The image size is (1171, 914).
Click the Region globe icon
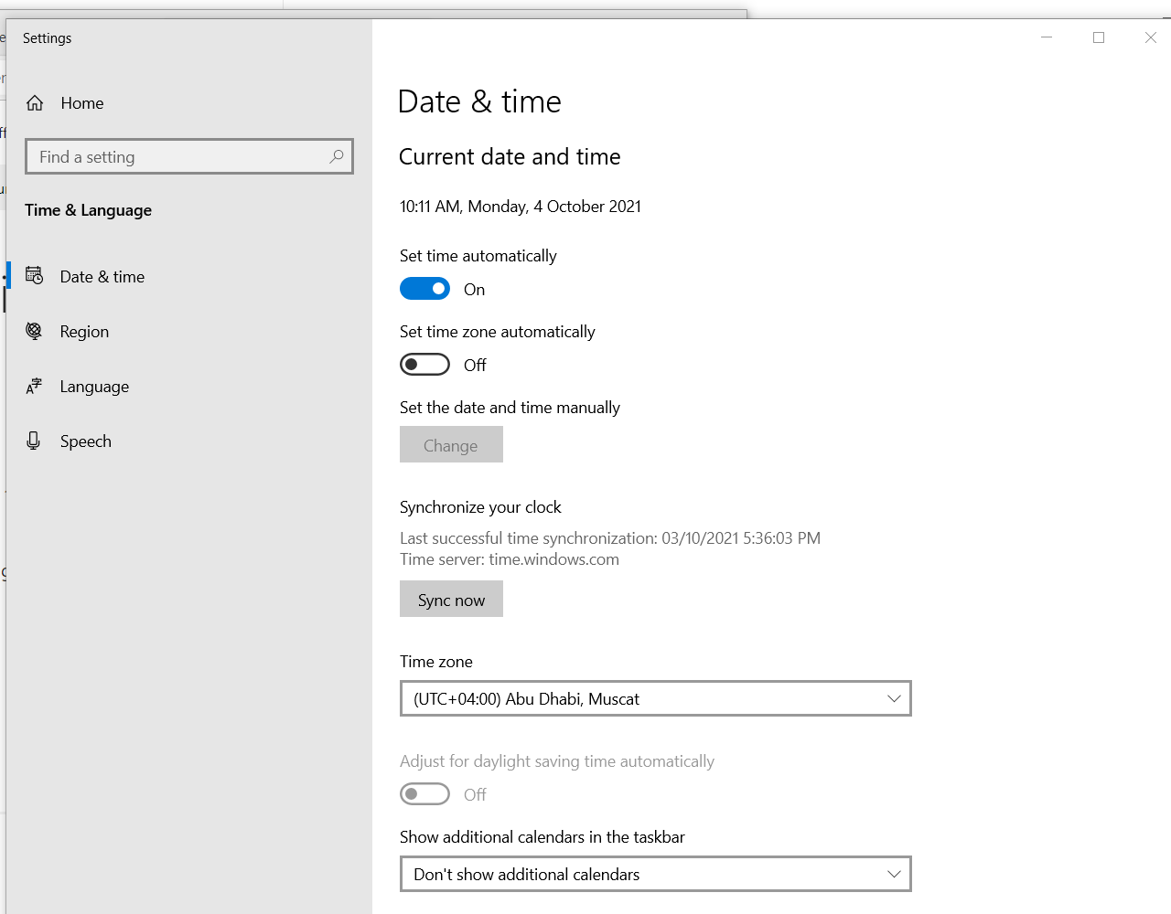(x=35, y=331)
